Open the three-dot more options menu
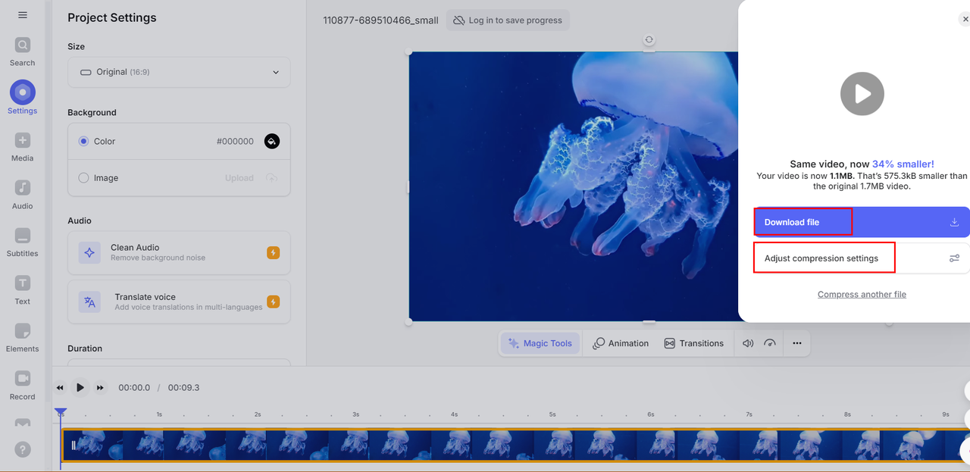 click(796, 343)
